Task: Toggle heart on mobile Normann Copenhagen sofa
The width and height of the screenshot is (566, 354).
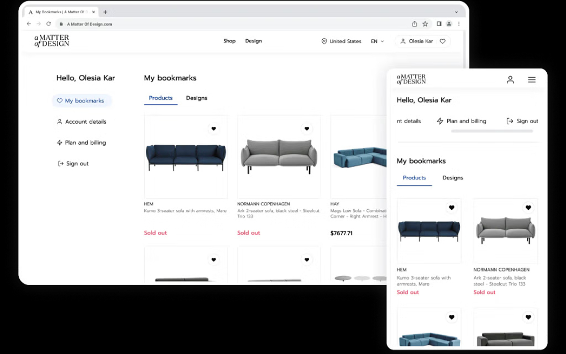Action: pyautogui.click(x=528, y=208)
